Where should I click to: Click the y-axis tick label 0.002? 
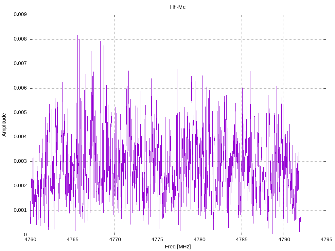coord(20,186)
